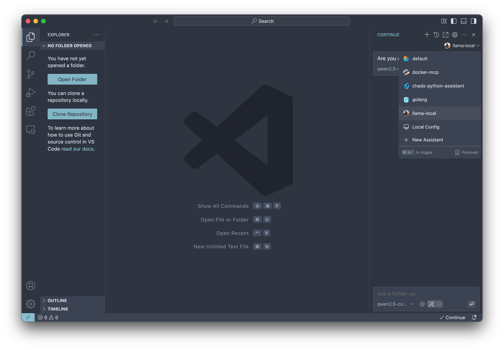Open the read our docs link
The height and width of the screenshot is (350, 504).
tap(77, 149)
